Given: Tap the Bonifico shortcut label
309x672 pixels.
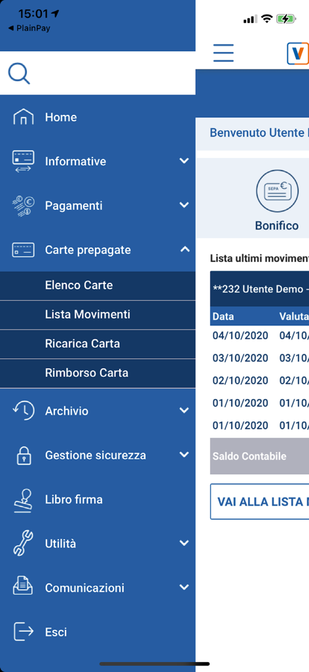Looking at the screenshot, I should click(x=277, y=226).
